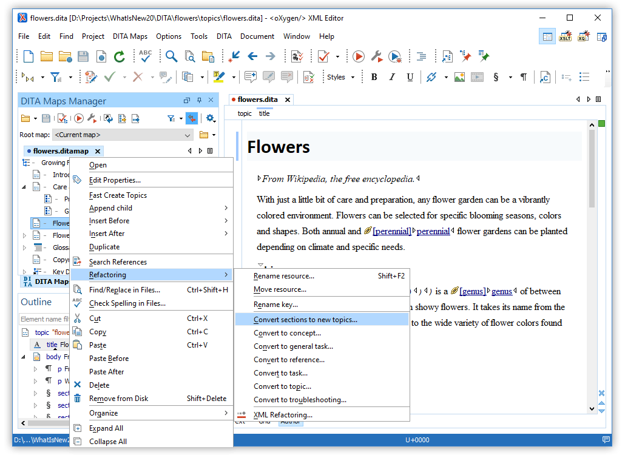
Task: Open dropdown next to the filter icon
Action: [181, 118]
